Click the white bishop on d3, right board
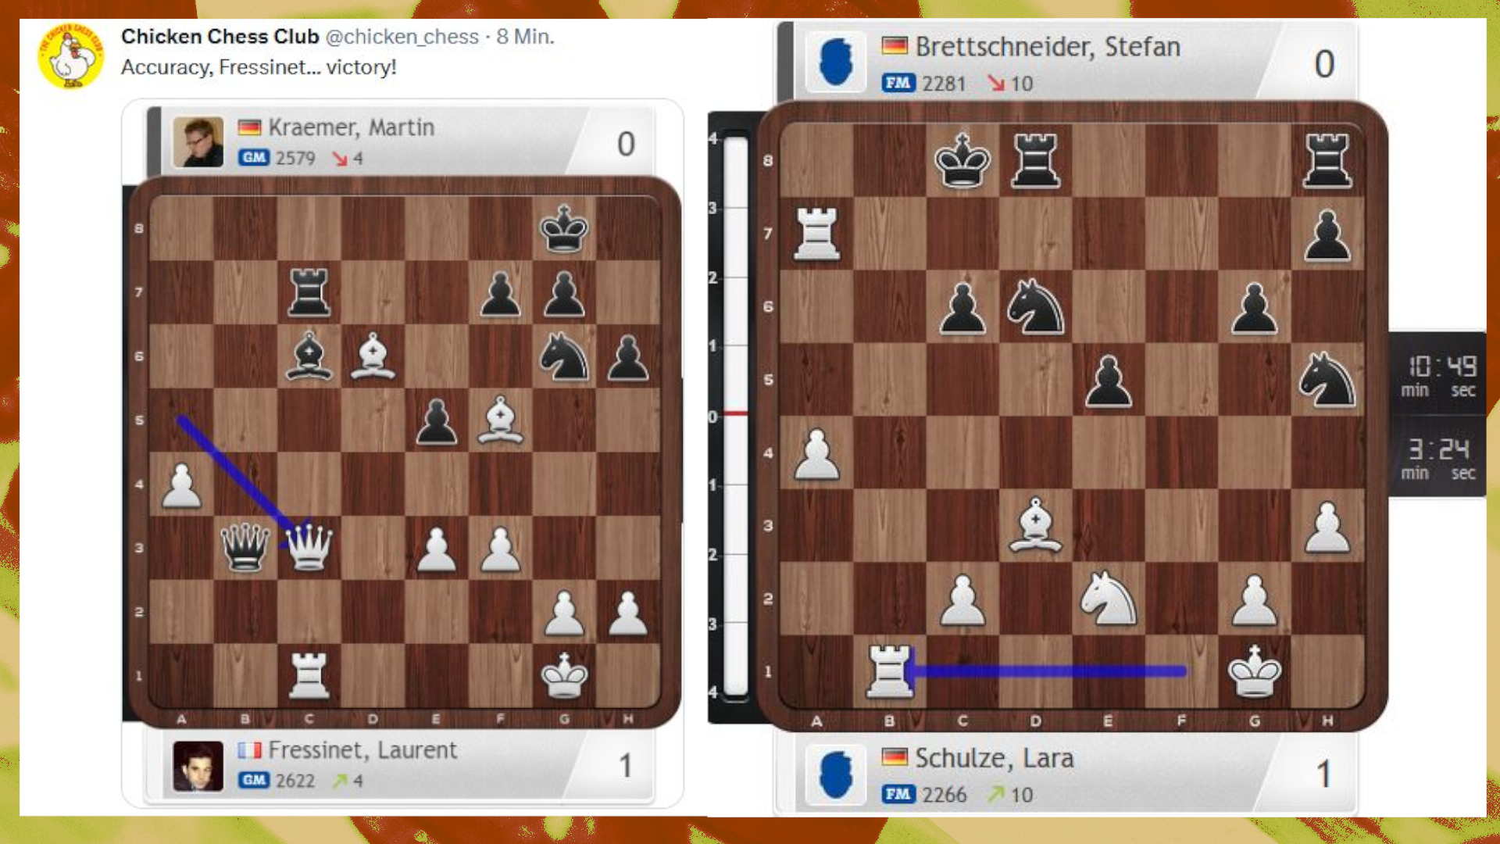 point(1035,525)
